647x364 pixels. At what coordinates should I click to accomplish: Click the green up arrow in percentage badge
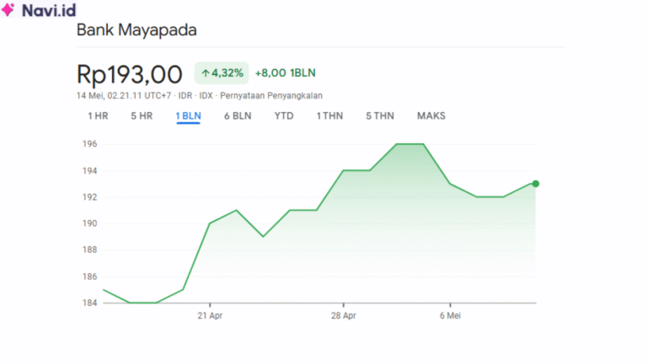pyautogui.click(x=205, y=73)
